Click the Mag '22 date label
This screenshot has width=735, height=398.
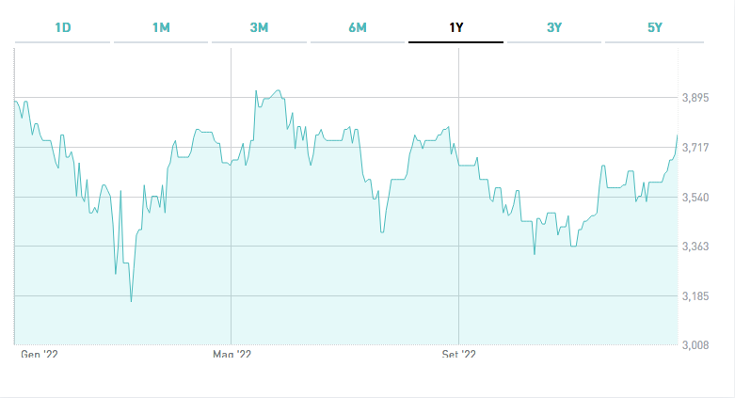click(x=232, y=355)
